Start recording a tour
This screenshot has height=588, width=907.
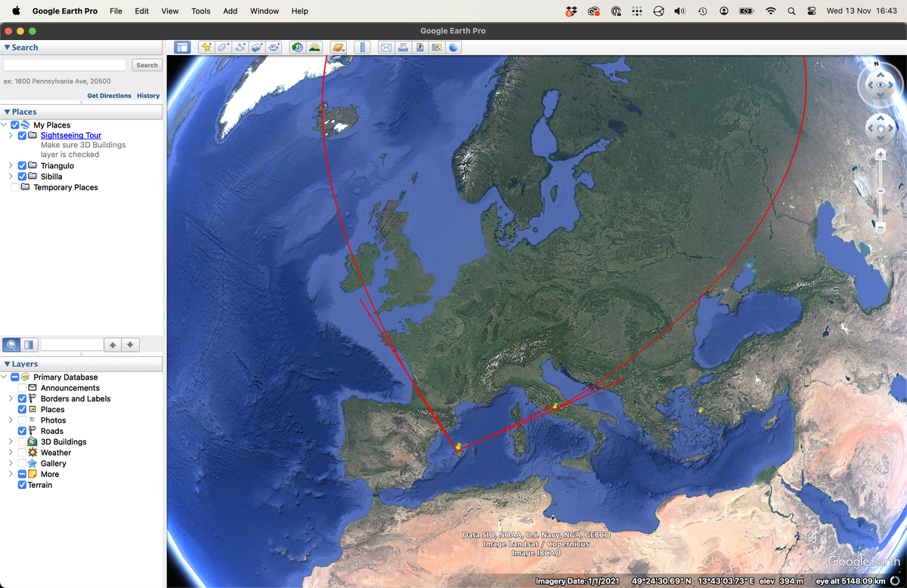[x=274, y=48]
